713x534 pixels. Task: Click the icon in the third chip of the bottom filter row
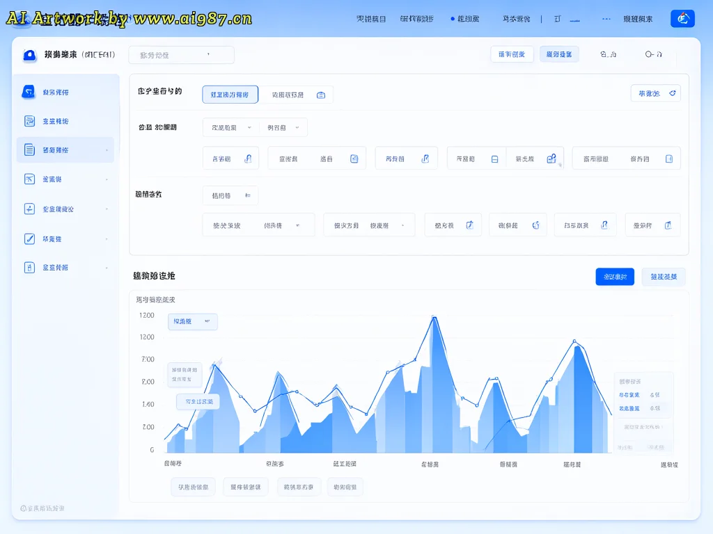470,225
